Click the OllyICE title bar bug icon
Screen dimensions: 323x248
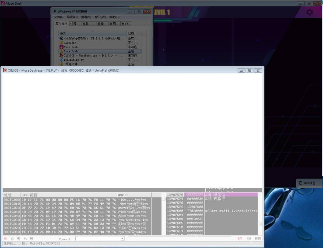[x=5, y=70]
